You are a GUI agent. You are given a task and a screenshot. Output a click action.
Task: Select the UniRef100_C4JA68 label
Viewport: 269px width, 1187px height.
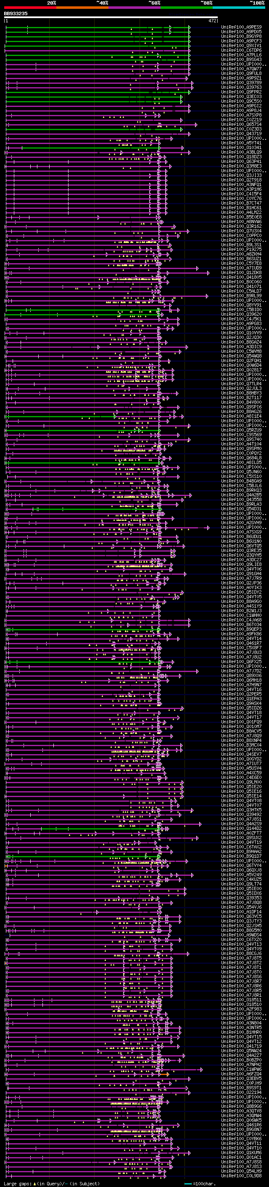(x=241, y=620)
